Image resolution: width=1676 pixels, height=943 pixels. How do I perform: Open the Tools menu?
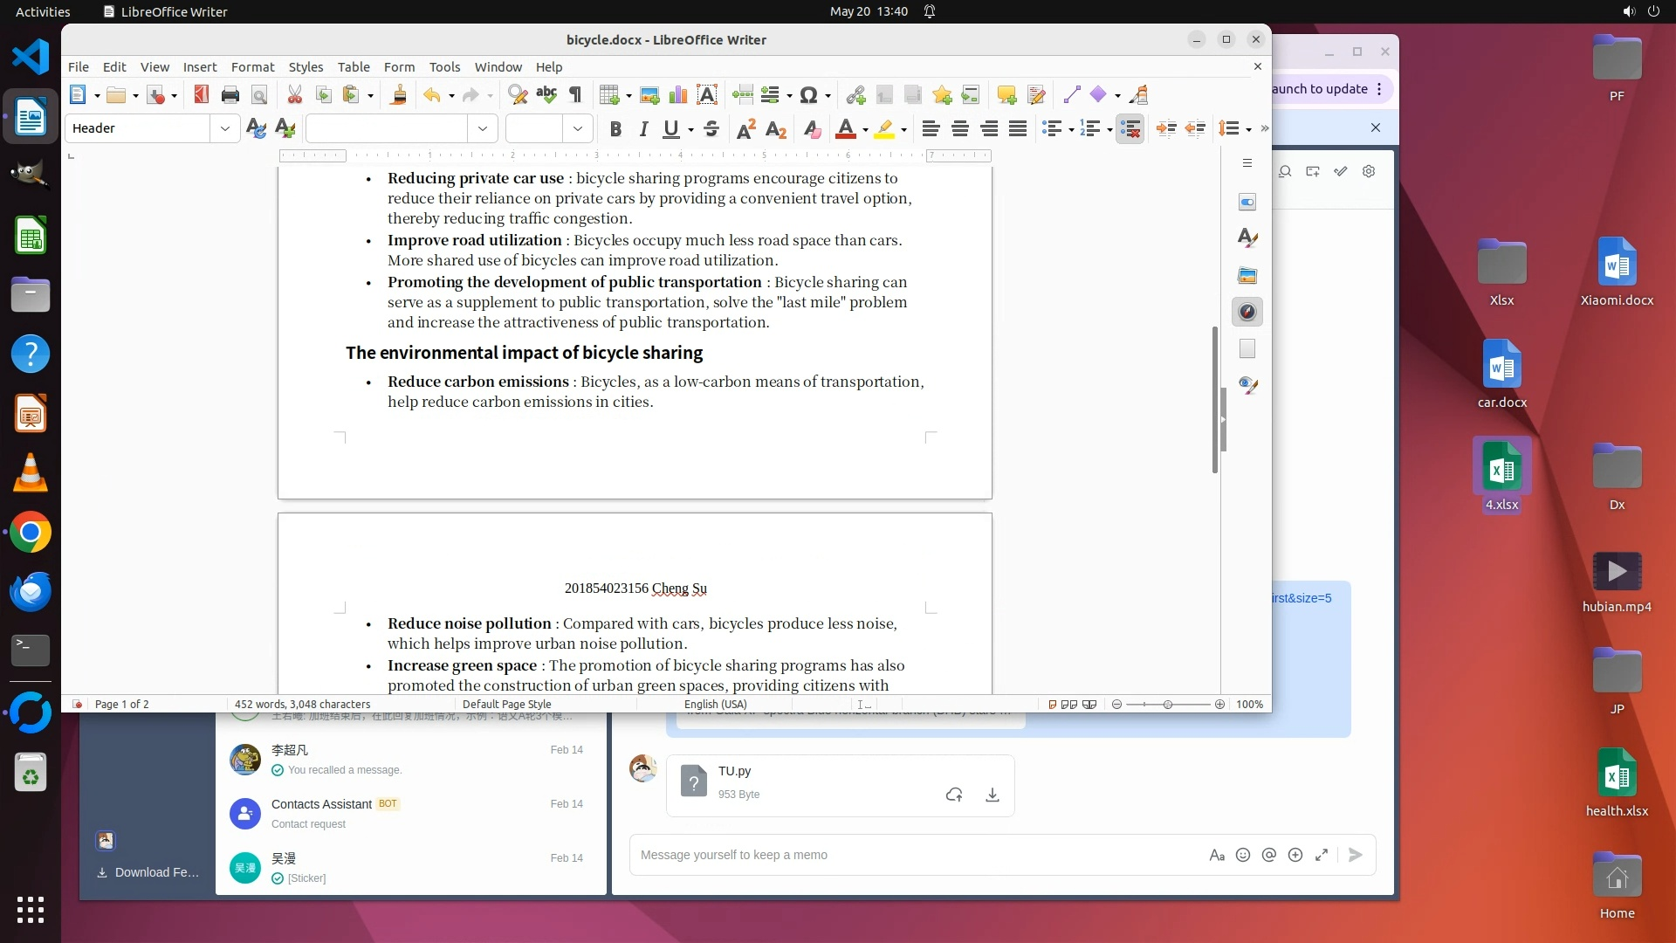(444, 67)
